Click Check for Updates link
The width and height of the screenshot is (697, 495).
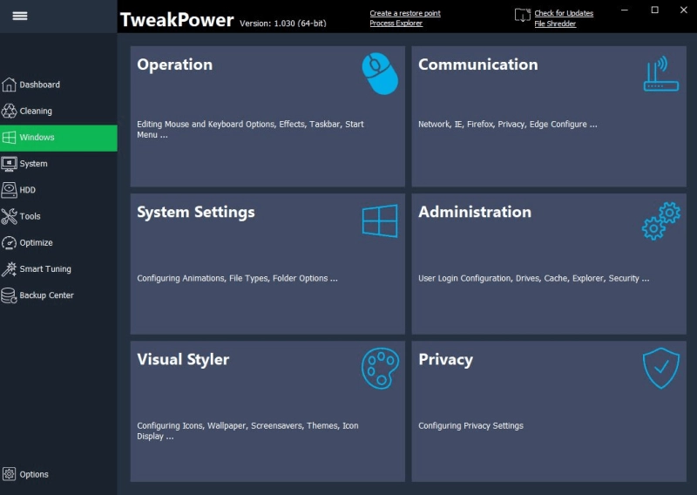pos(564,13)
